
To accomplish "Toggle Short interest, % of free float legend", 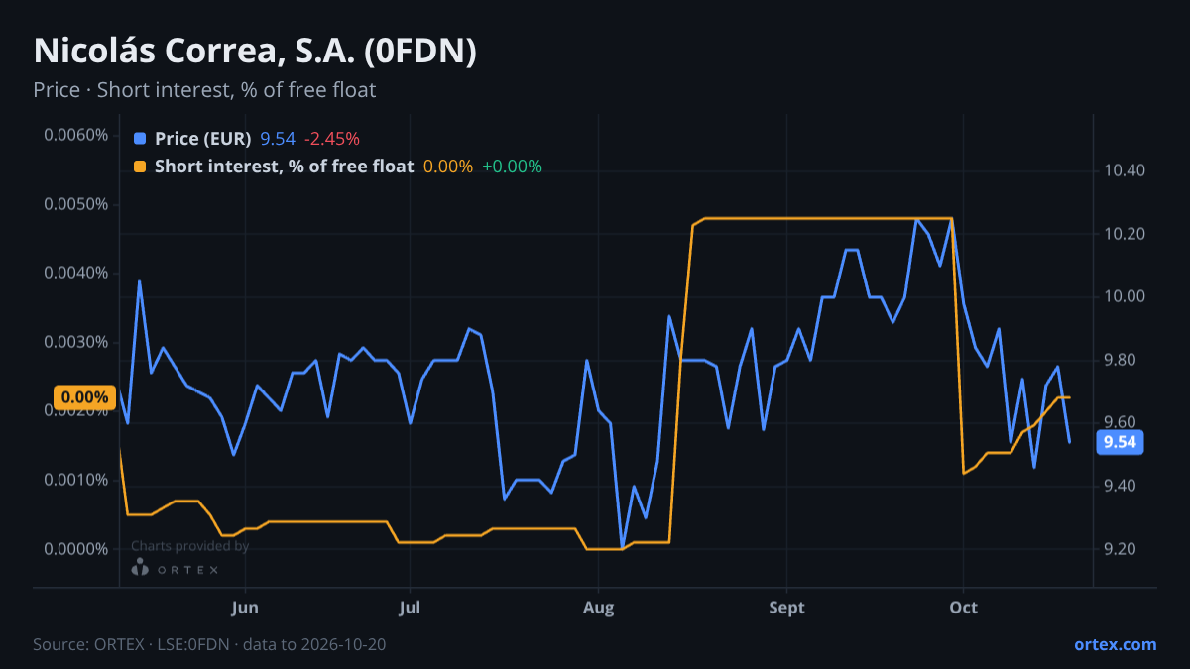I will pos(284,167).
